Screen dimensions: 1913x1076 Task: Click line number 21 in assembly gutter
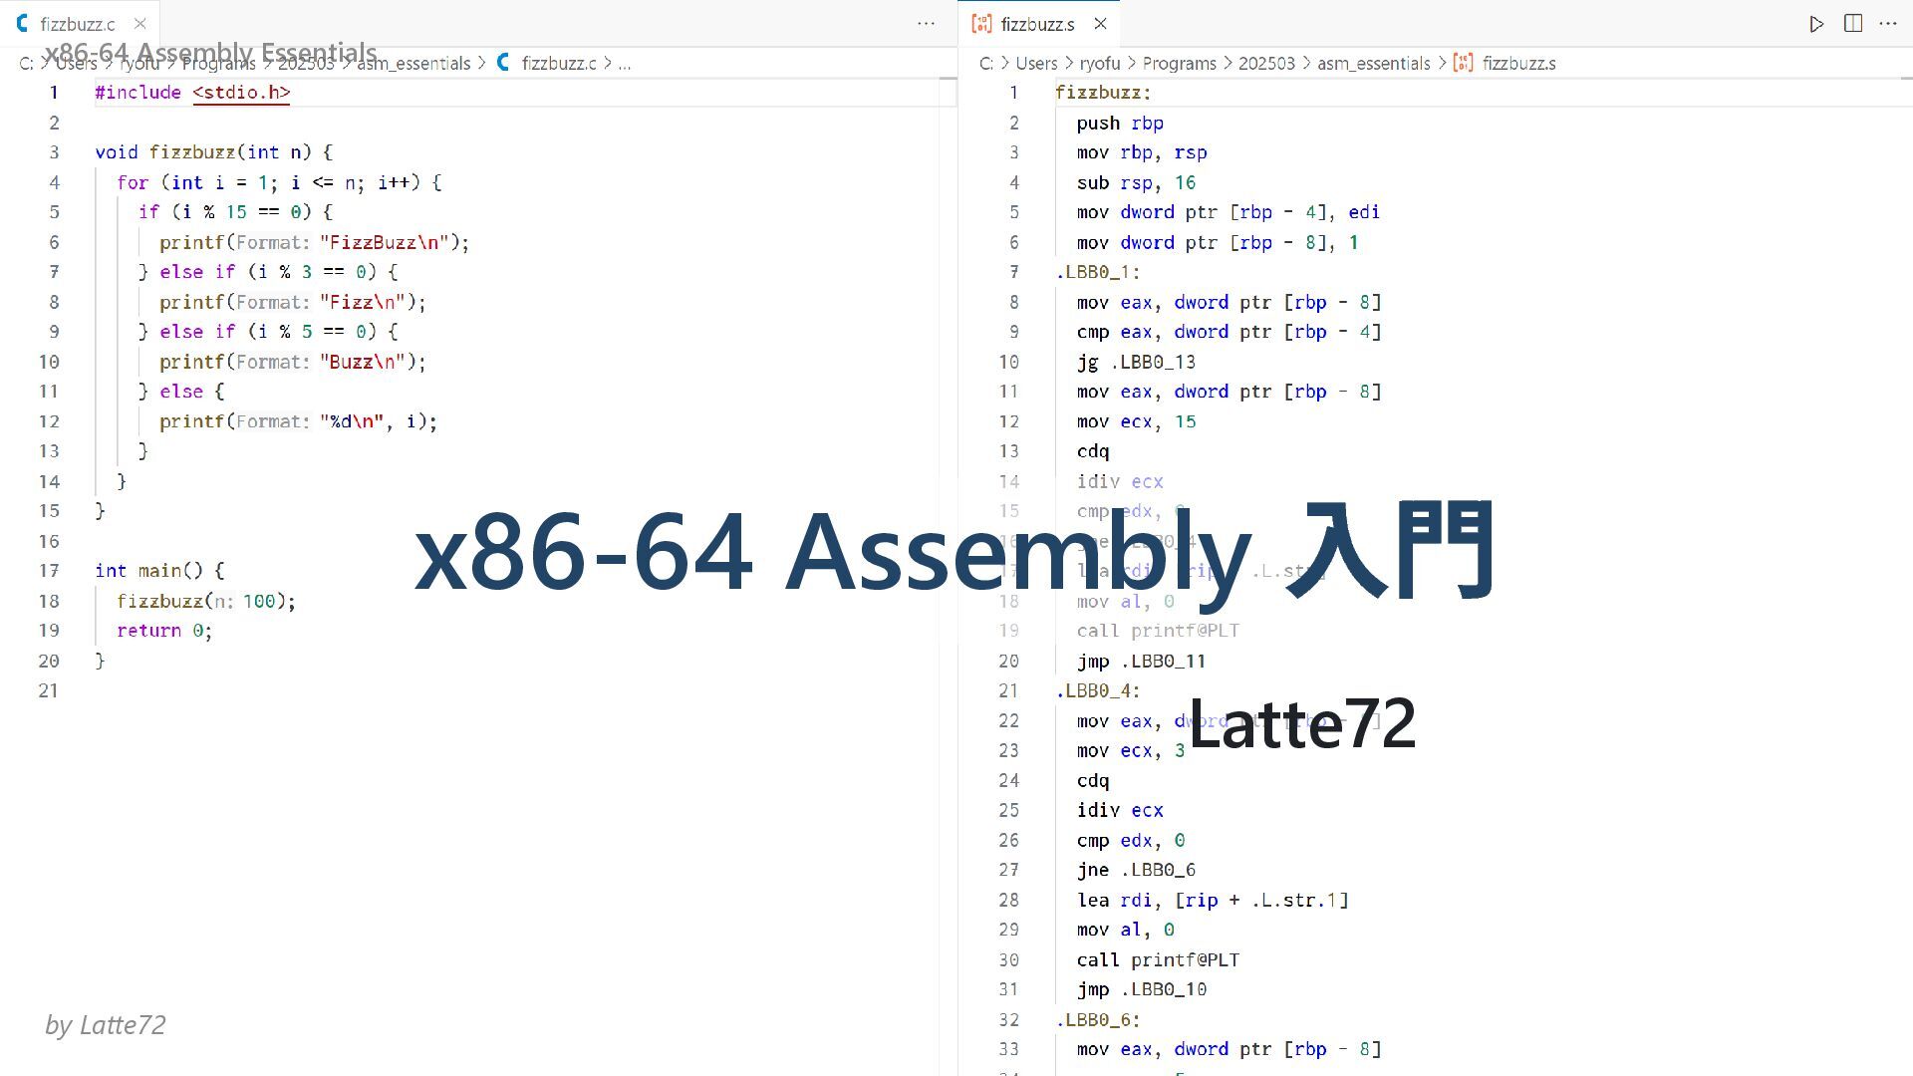(1008, 690)
